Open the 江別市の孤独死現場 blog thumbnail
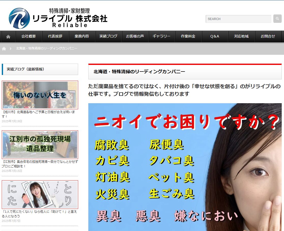 click(40, 145)
